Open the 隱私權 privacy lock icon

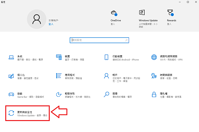[x=154, y=94]
